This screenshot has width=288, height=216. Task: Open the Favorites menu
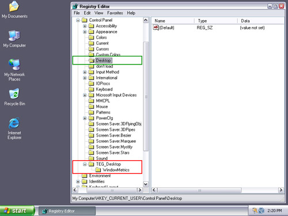click(x=115, y=13)
